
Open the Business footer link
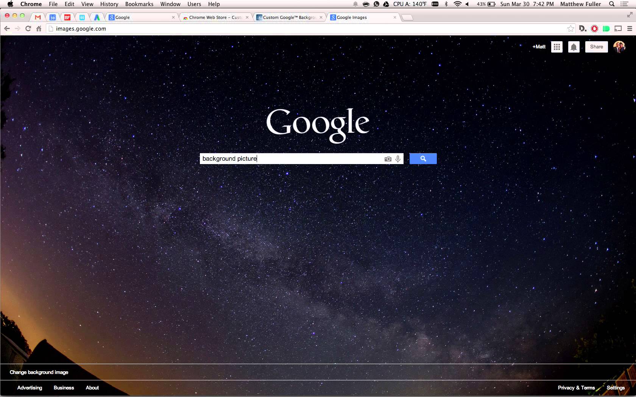point(64,388)
